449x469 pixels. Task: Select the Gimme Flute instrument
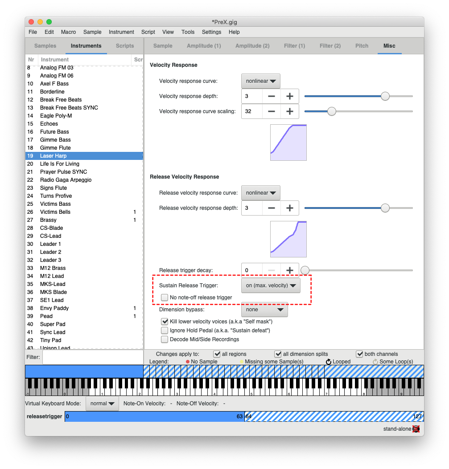84,148
